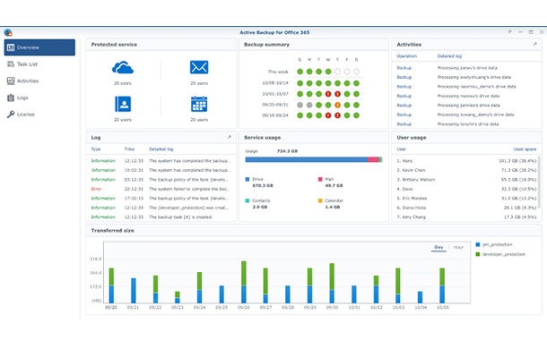Click first red failed dot in 09/18-09/24 row
Screen dimensions: 547x340
[328, 115]
